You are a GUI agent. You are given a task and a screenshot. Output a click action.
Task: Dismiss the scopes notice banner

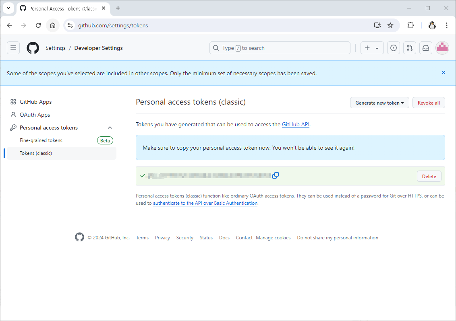[x=443, y=72]
